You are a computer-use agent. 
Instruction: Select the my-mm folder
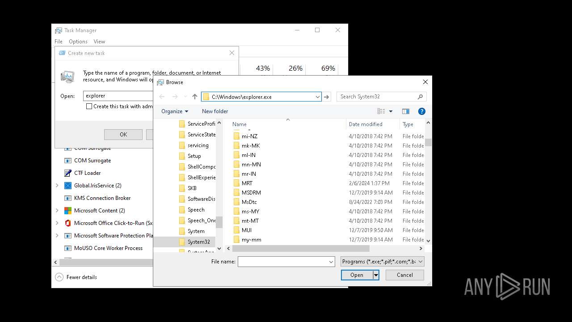click(x=251, y=240)
